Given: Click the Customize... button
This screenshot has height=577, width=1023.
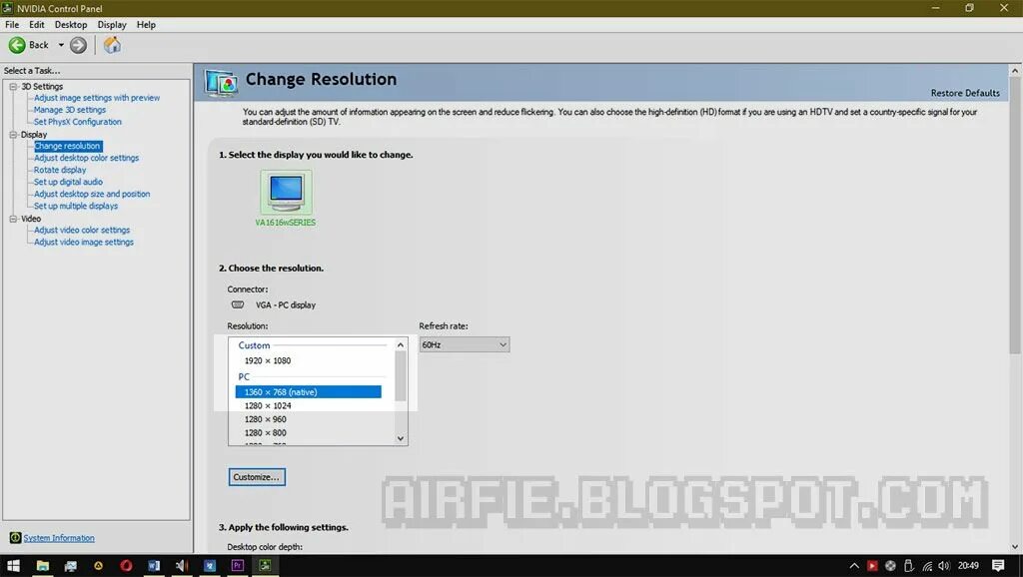Looking at the screenshot, I should click(x=257, y=477).
